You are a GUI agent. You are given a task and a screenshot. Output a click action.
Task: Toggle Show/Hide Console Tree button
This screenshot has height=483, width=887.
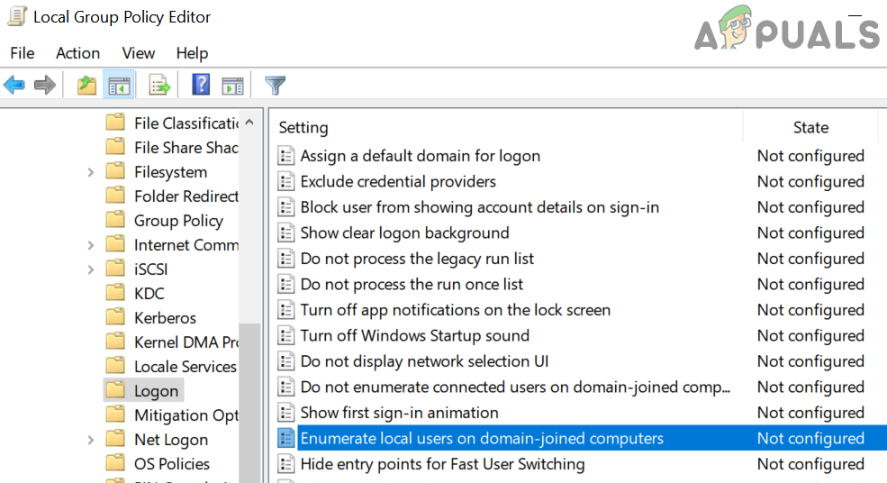coord(118,86)
